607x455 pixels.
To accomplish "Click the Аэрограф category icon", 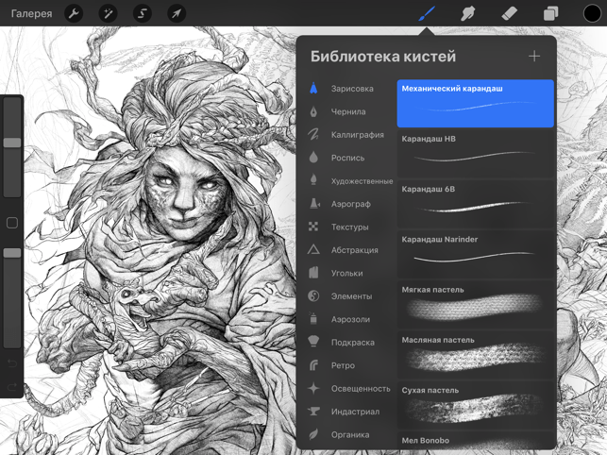I will (x=314, y=204).
